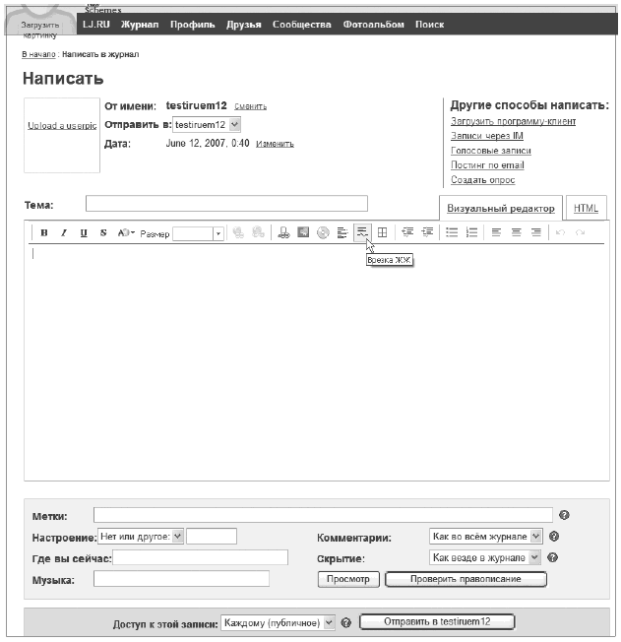The height and width of the screenshot is (642, 621).
Task: Click the Проверить правописание button
Action: tap(466, 579)
